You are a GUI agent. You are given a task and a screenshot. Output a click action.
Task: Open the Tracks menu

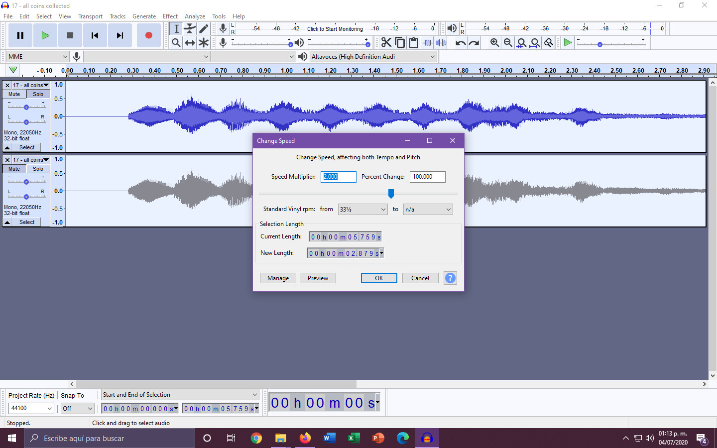coord(118,16)
